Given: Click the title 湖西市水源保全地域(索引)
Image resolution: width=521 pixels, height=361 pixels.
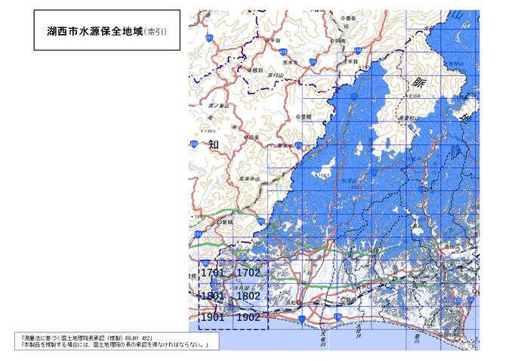Looking at the screenshot, I should (107, 32).
